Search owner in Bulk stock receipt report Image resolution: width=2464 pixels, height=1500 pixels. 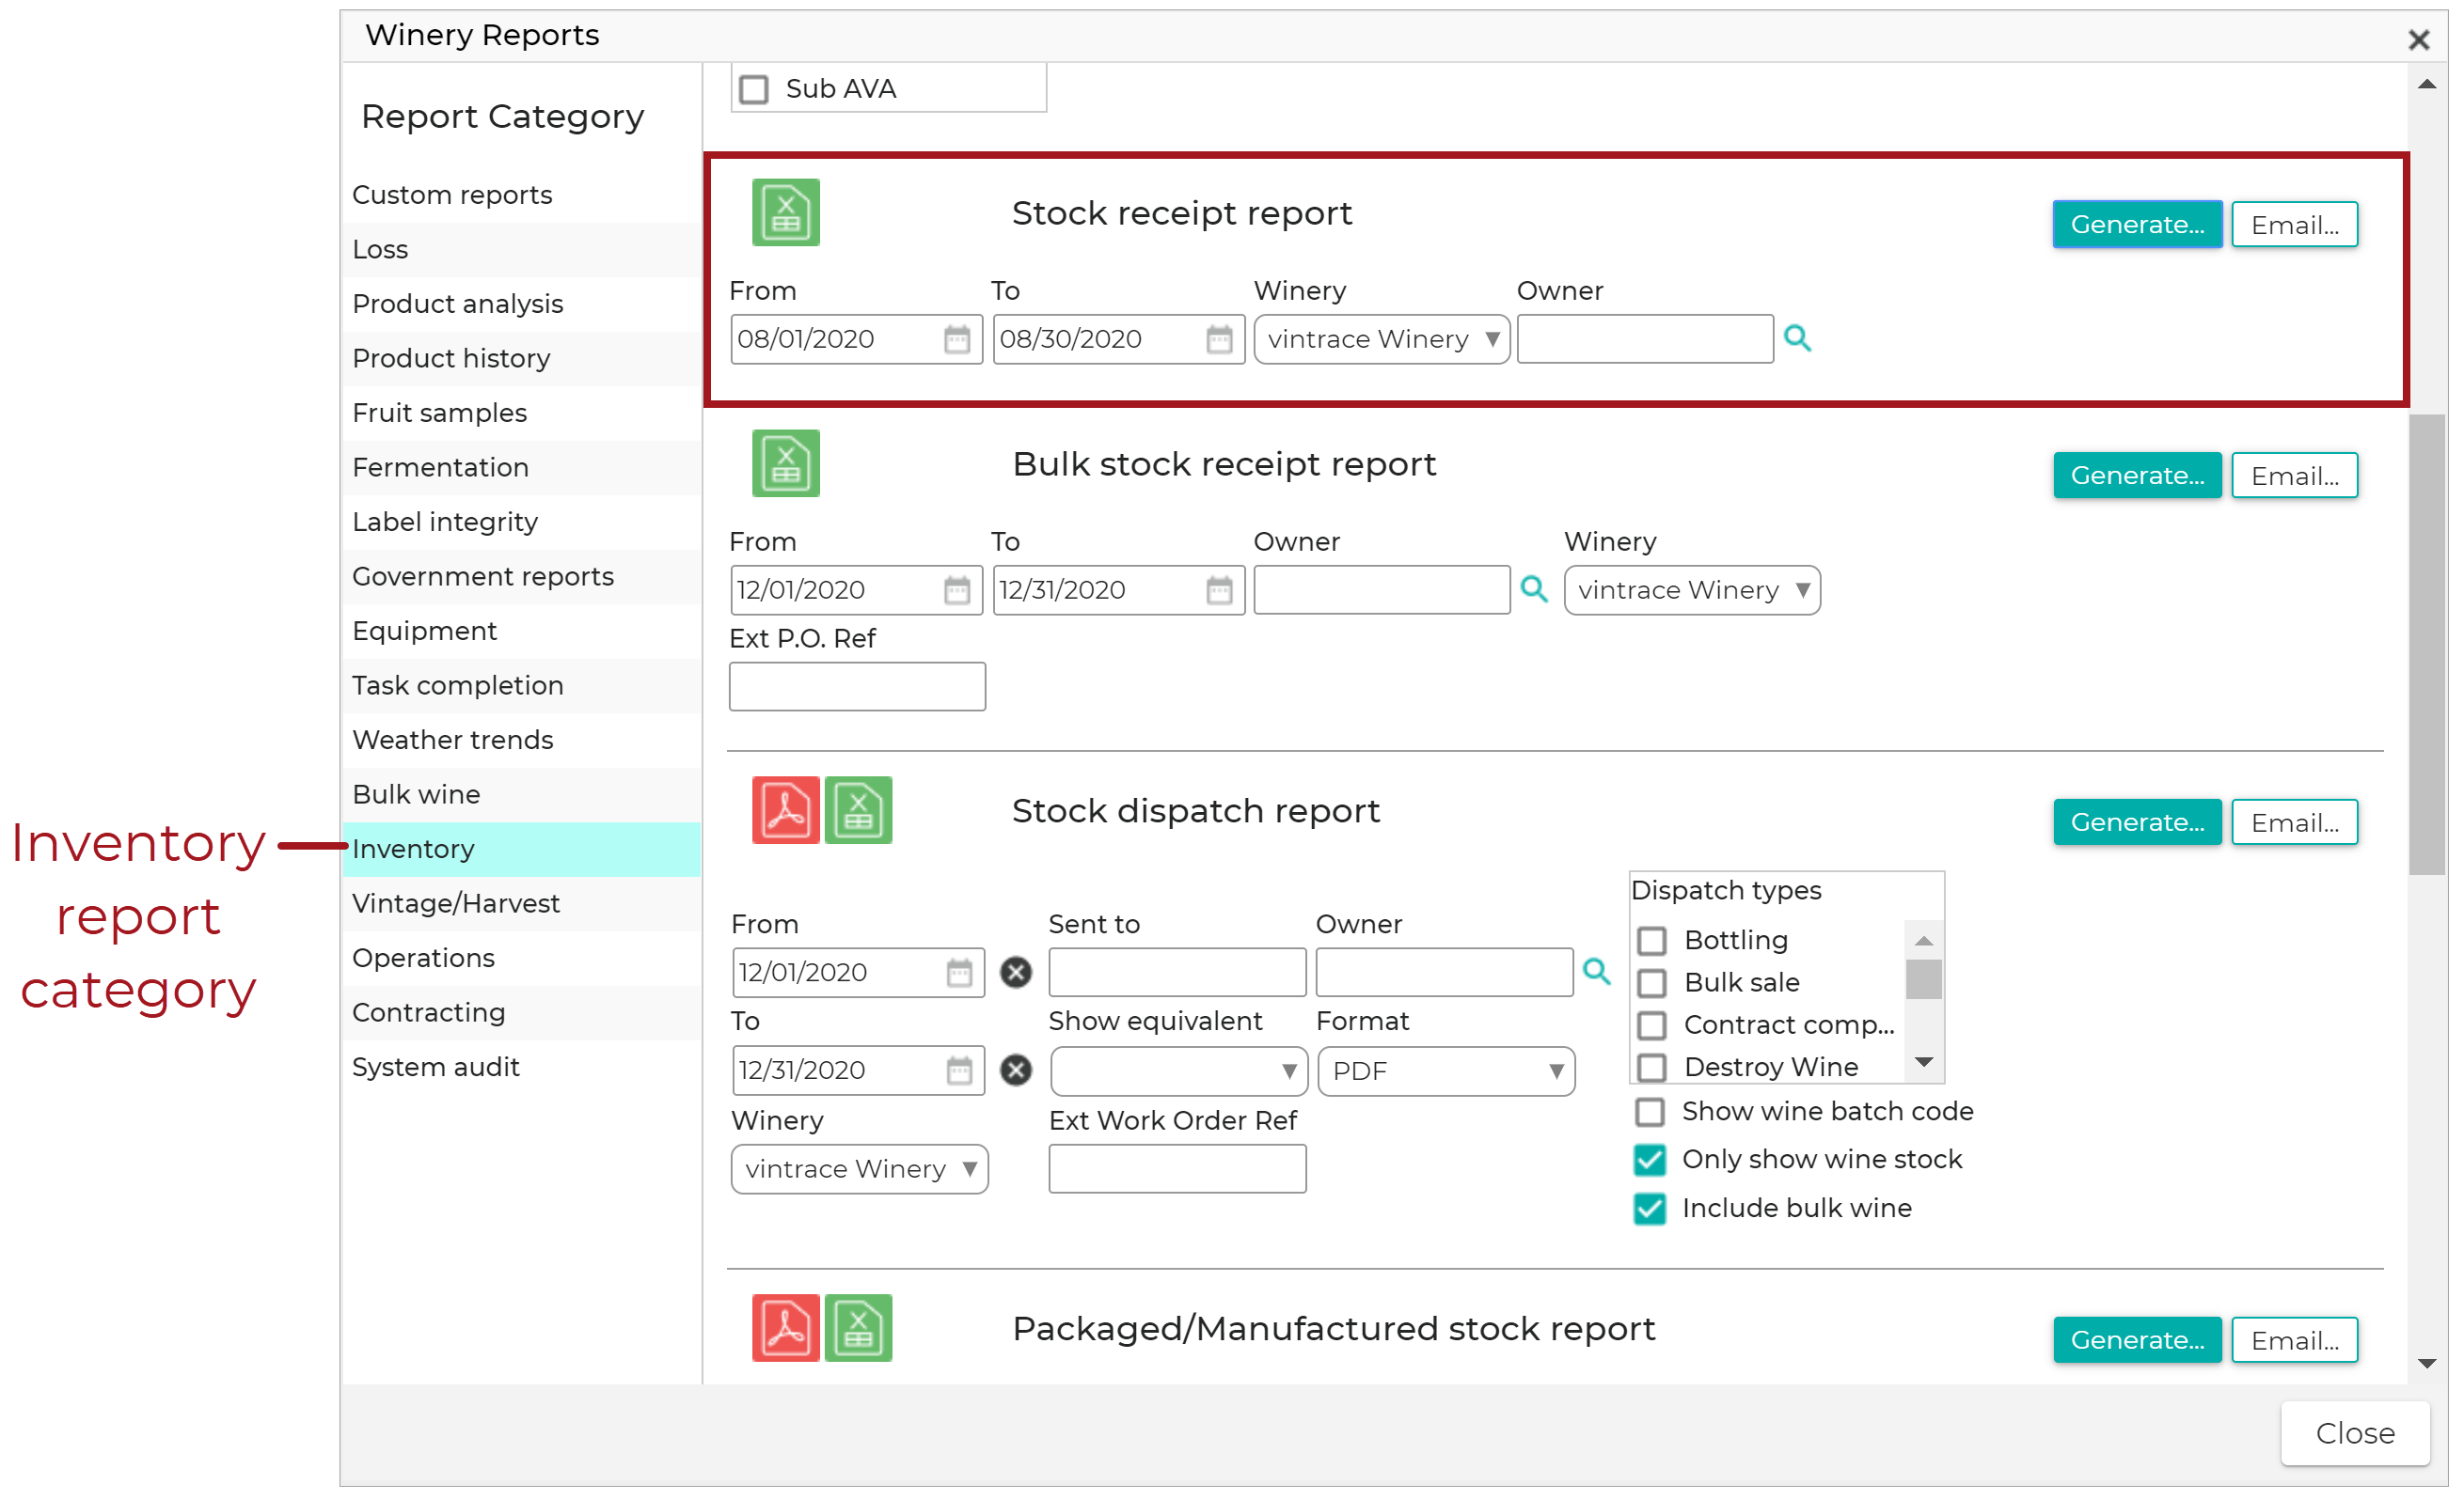pyautogui.click(x=1534, y=589)
